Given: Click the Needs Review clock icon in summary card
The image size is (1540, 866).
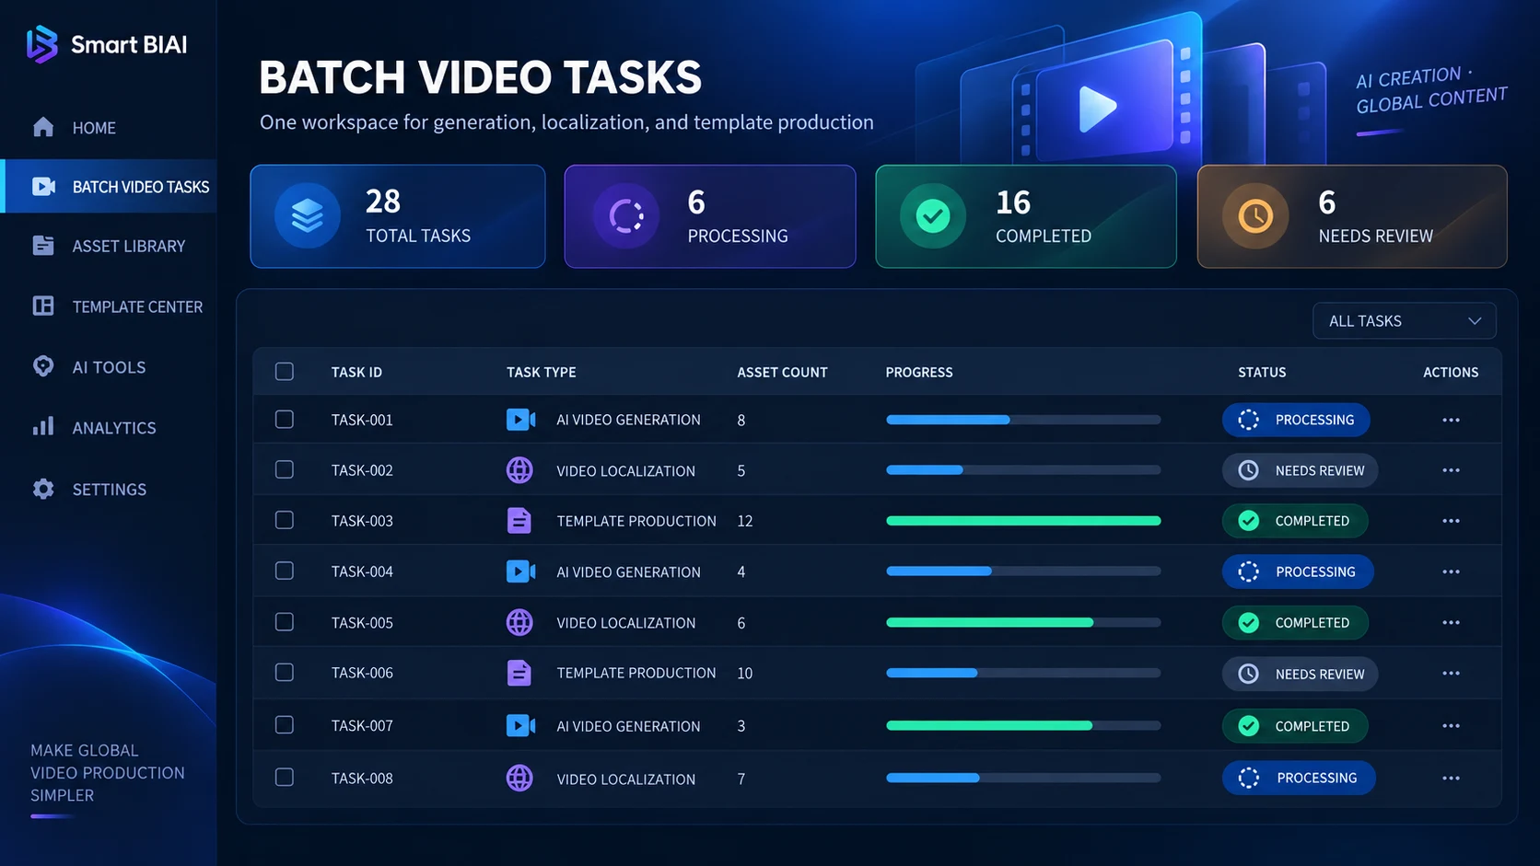Looking at the screenshot, I should [x=1255, y=216].
